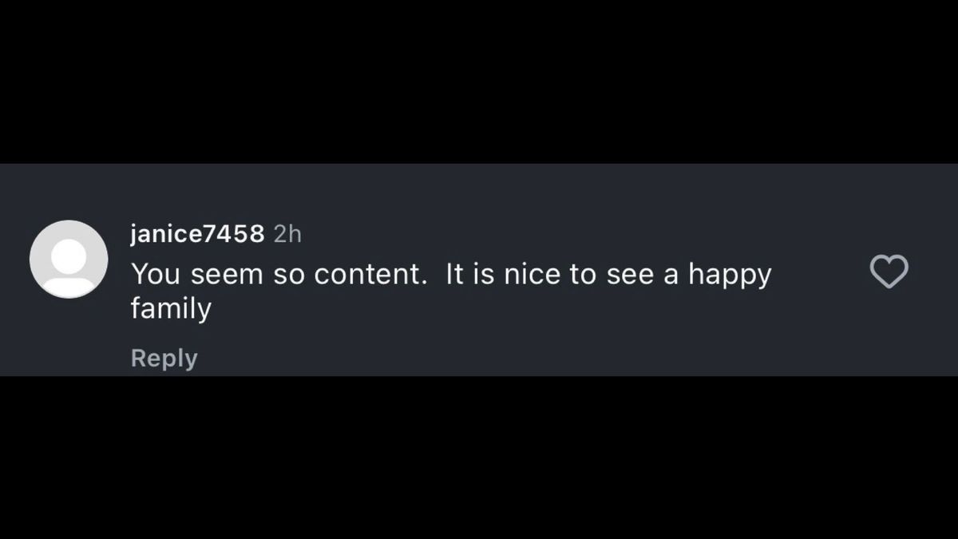Tap the heart outline beside the comment
Image resolution: width=958 pixels, height=539 pixels.
pyautogui.click(x=889, y=271)
